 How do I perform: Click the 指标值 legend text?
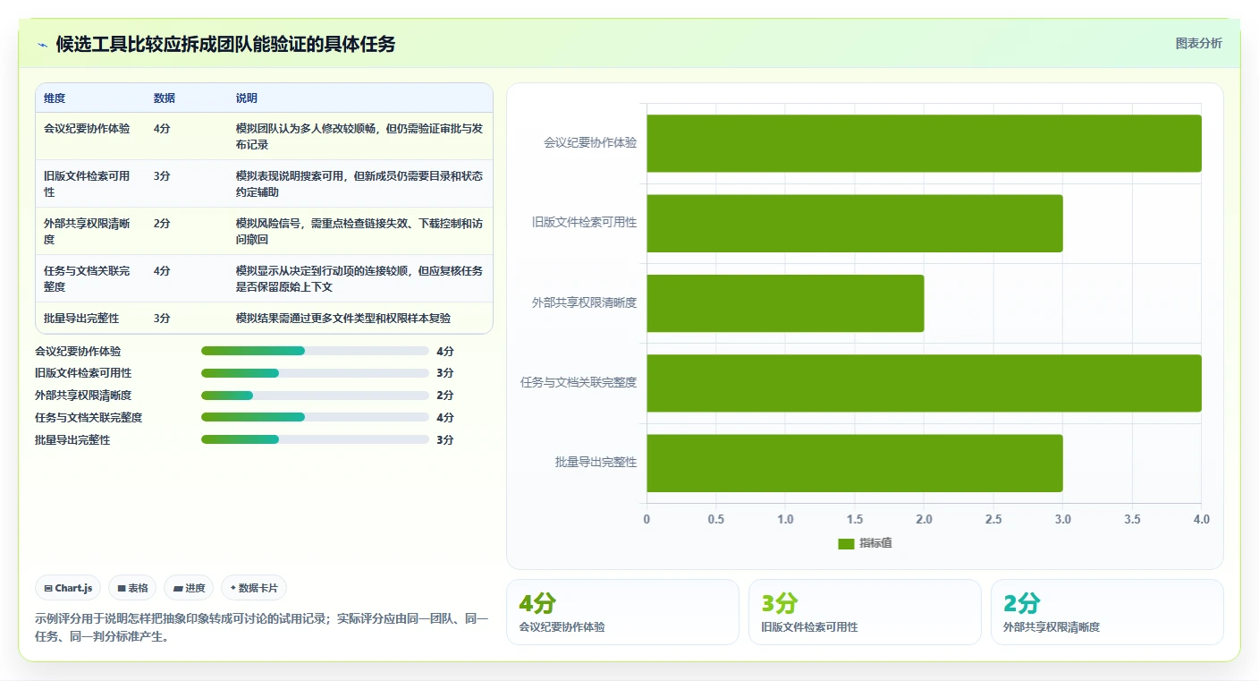click(875, 543)
